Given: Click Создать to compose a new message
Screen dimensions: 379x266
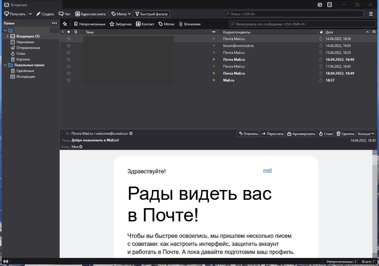Looking at the screenshot, I should click(x=45, y=14).
